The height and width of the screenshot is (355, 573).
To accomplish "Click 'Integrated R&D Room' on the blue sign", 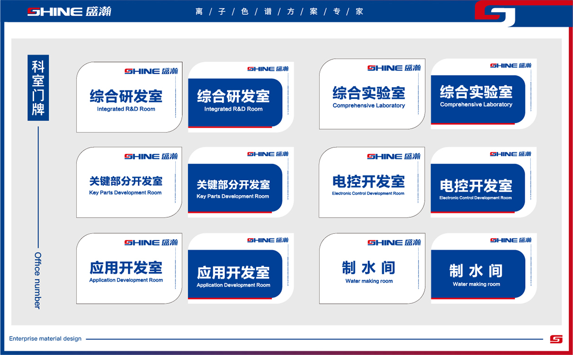I will [x=233, y=109].
